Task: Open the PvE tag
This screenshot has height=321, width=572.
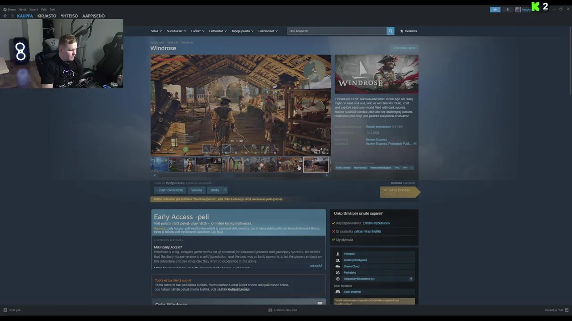Action: 397,168
